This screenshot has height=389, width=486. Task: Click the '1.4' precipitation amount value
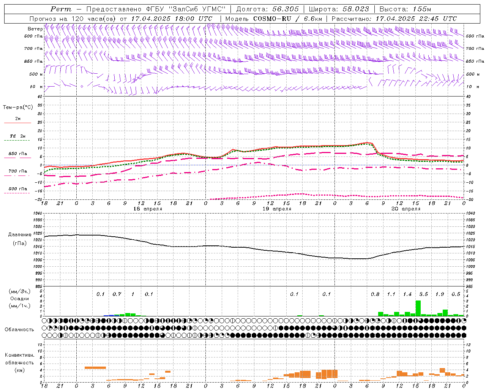point(407,294)
